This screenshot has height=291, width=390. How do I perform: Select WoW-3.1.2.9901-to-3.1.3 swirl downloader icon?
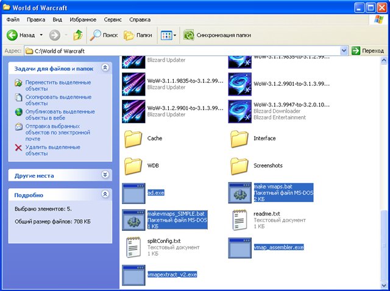(239, 84)
